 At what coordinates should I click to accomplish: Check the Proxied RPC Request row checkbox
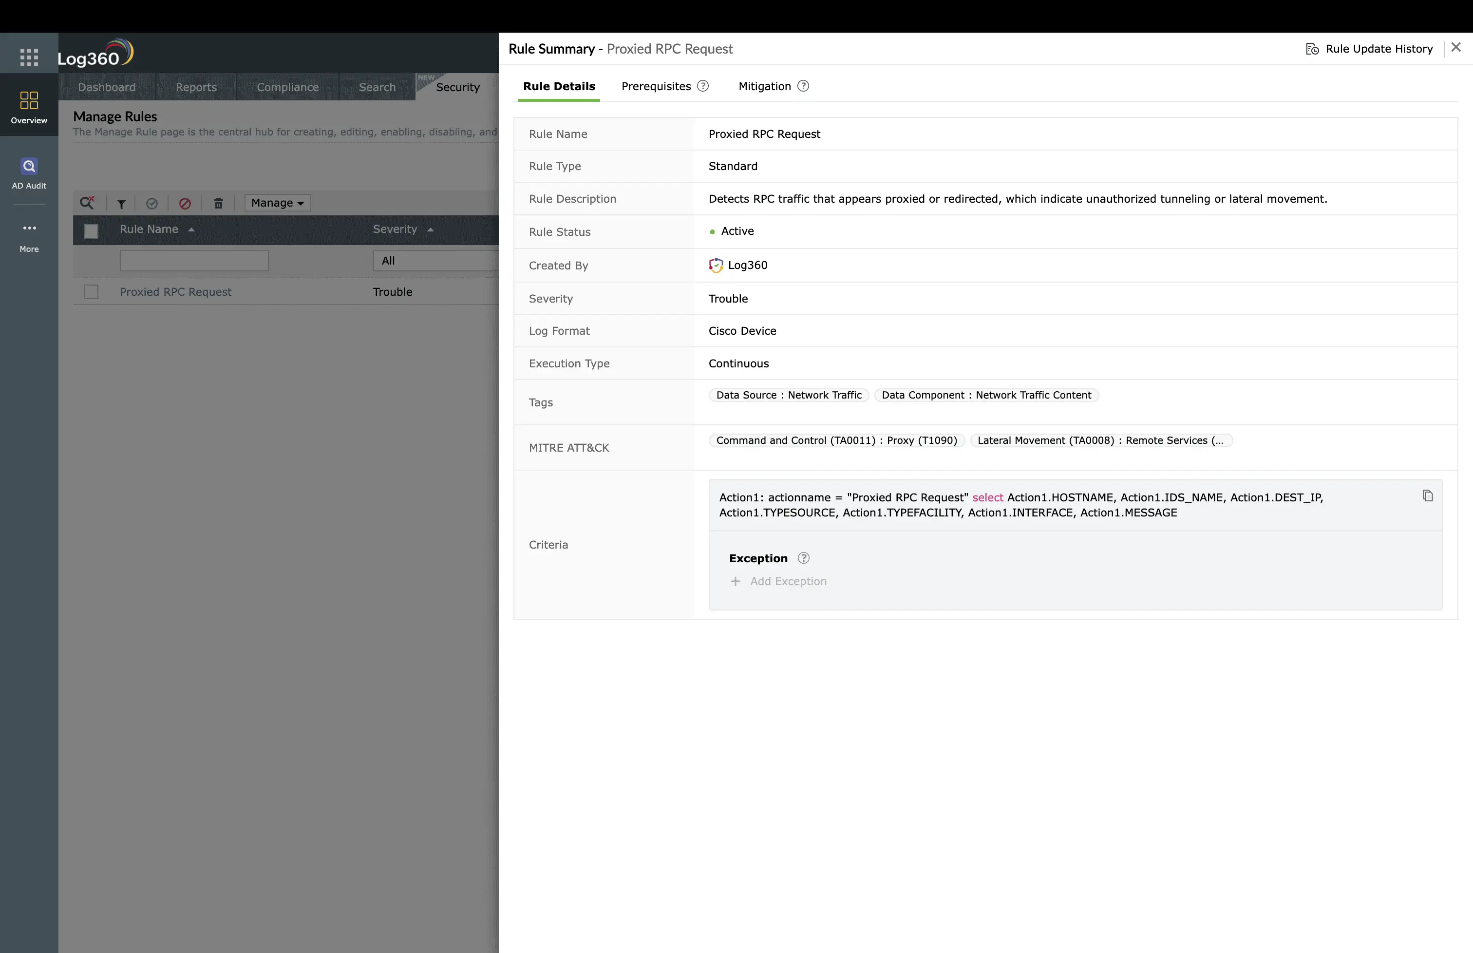point(91,292)
